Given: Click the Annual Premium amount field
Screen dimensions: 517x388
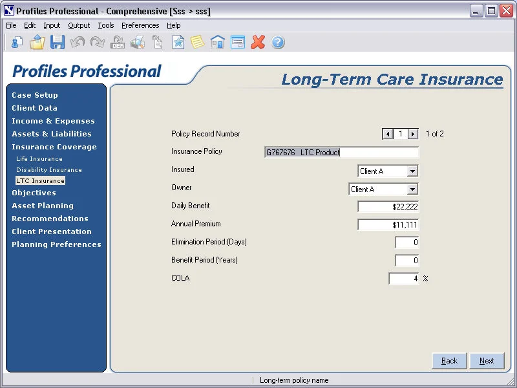Looking at the screenshot, I should [388, 225].
